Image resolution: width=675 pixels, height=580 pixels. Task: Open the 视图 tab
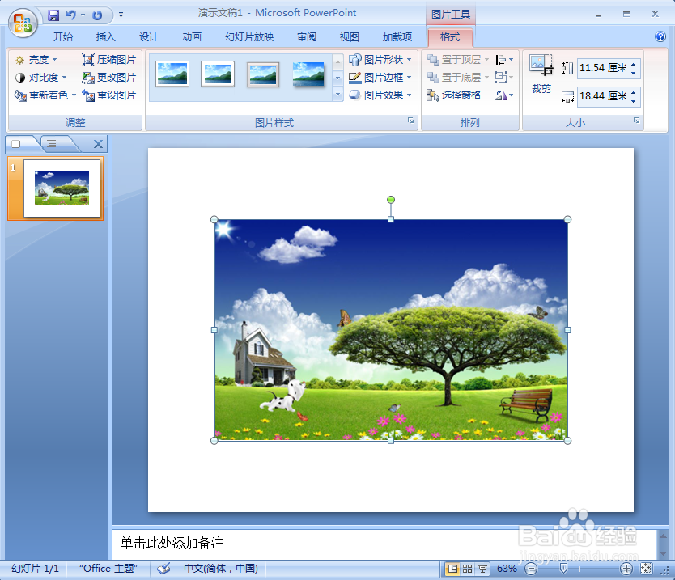point(349,37)
